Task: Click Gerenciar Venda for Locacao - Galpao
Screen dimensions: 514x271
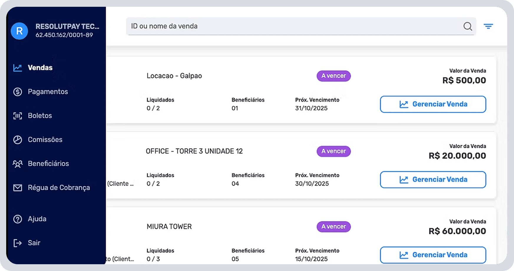Action: pos(433,104)
